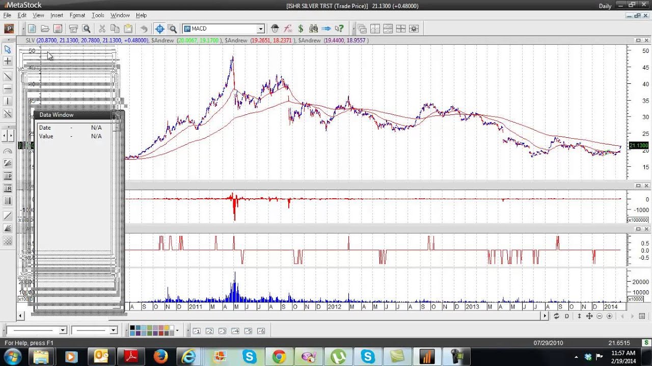Open the Insert menu
This screenshot has height=366, width=652.
tap(57, 15)
